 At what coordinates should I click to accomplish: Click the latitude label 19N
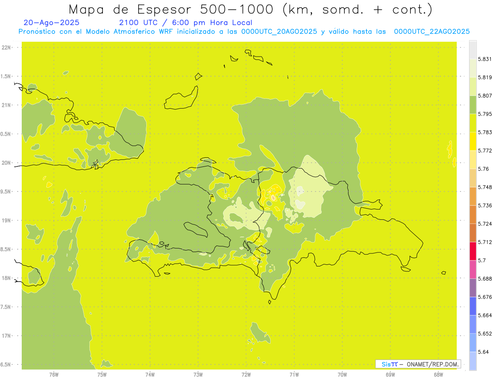(x=6, y=221)
